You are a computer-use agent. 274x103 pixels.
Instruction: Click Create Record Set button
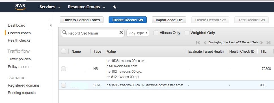tap(128, 20)
